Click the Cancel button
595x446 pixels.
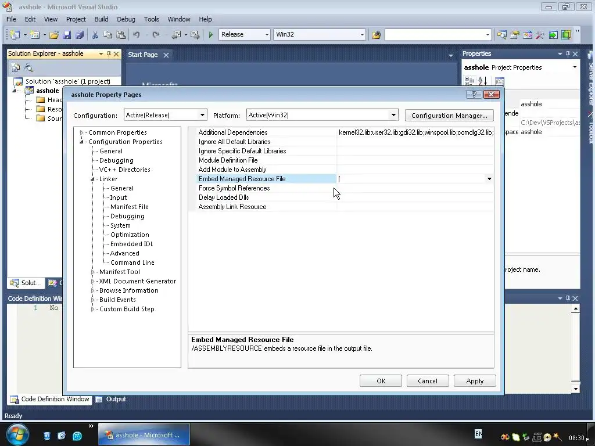click(428, 381)
